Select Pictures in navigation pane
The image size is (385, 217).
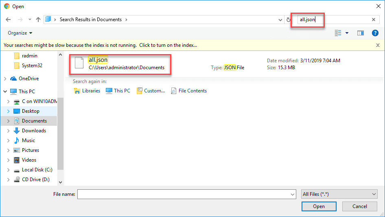coord(26,150)
